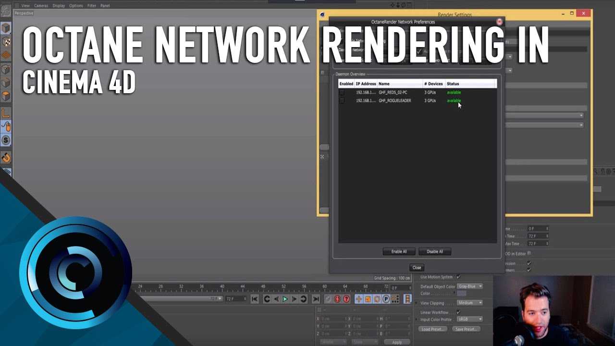The width and height of the screenshot is (615, 346).
Task: Enable checkbox for GHF_RED5_02-PC daemon
Action: [x=342, y=92]
